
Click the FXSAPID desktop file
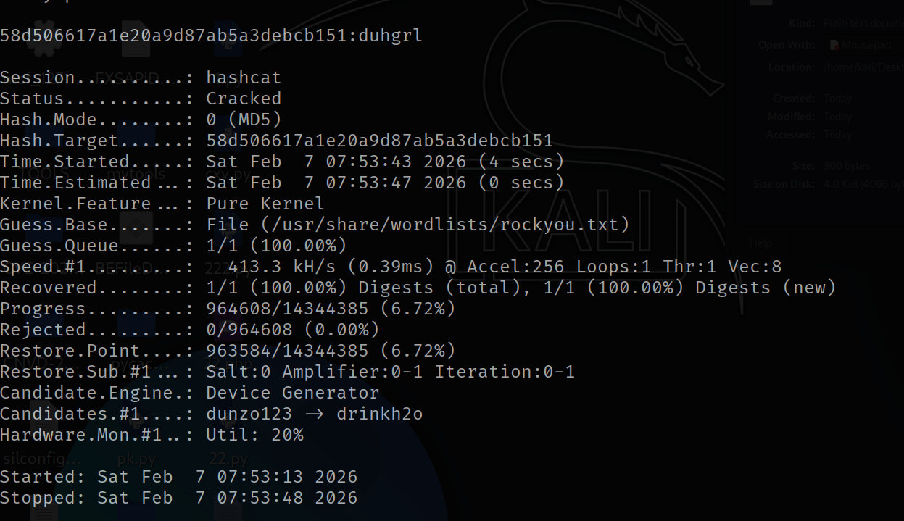(x=127, y=78)
